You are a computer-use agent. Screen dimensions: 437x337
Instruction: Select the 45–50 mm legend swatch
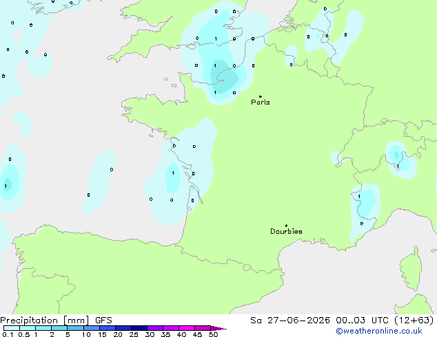[x=203, y=328]
